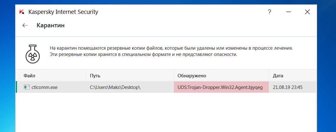Viewport: 336px width, 132px height.
Task: Click the ctlcomm.exe file icon
Action: pyautogui.click(x=27, y=87)
